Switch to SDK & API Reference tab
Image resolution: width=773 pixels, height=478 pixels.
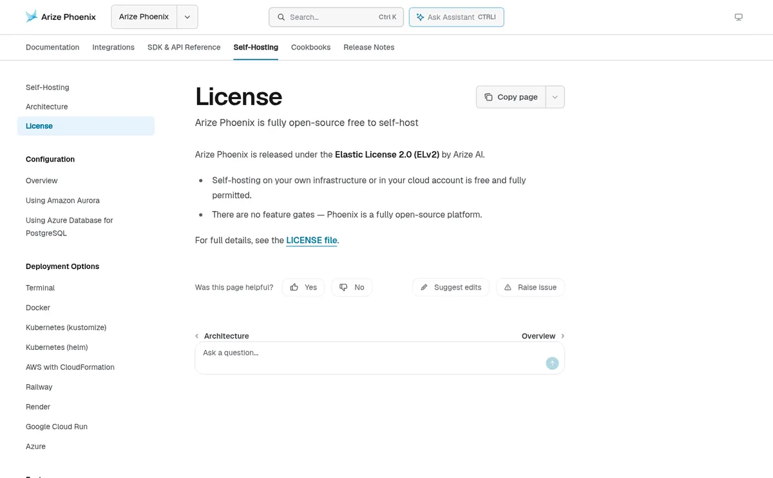pyautogui.click(x=184, y=47)
